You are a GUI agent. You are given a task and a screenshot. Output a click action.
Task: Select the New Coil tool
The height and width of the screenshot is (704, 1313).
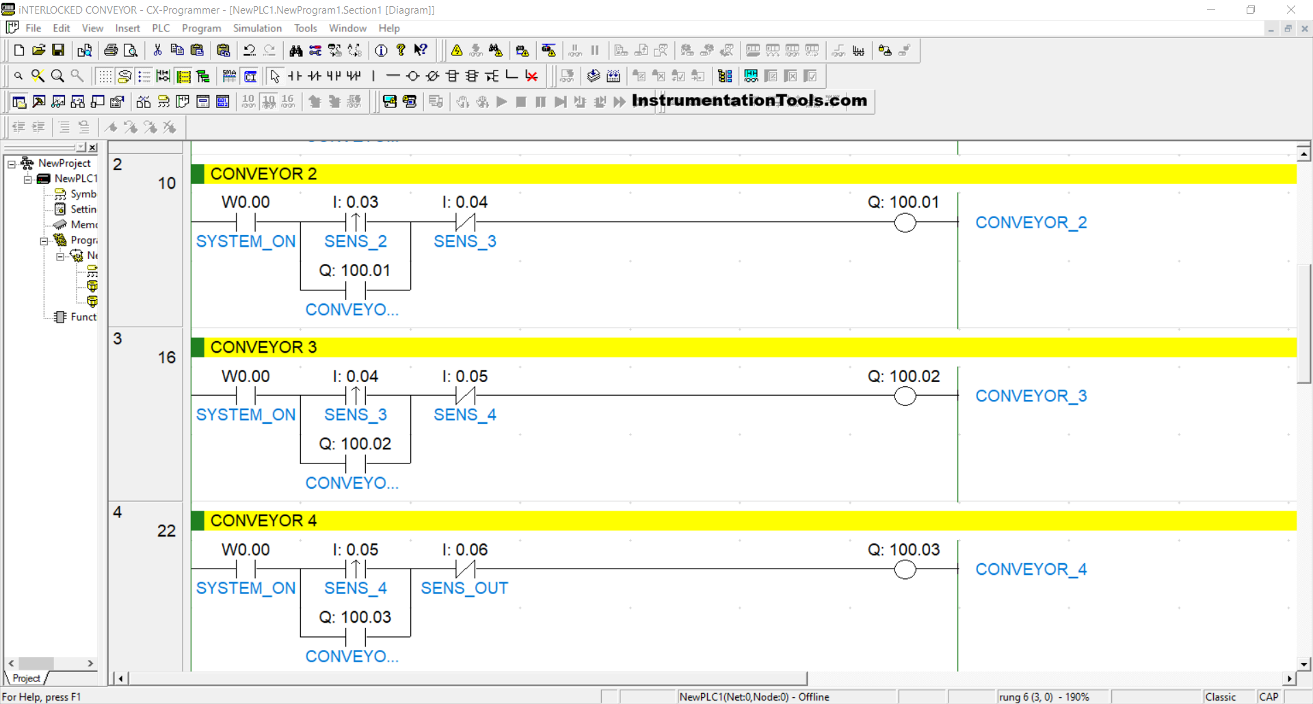[412, 76]
